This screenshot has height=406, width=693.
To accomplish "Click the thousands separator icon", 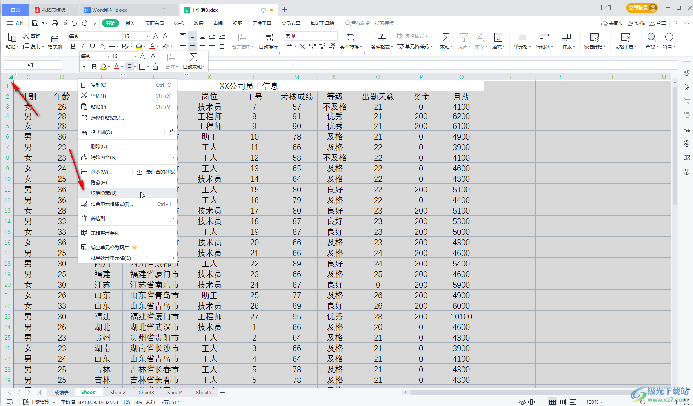I will point(313,46).
